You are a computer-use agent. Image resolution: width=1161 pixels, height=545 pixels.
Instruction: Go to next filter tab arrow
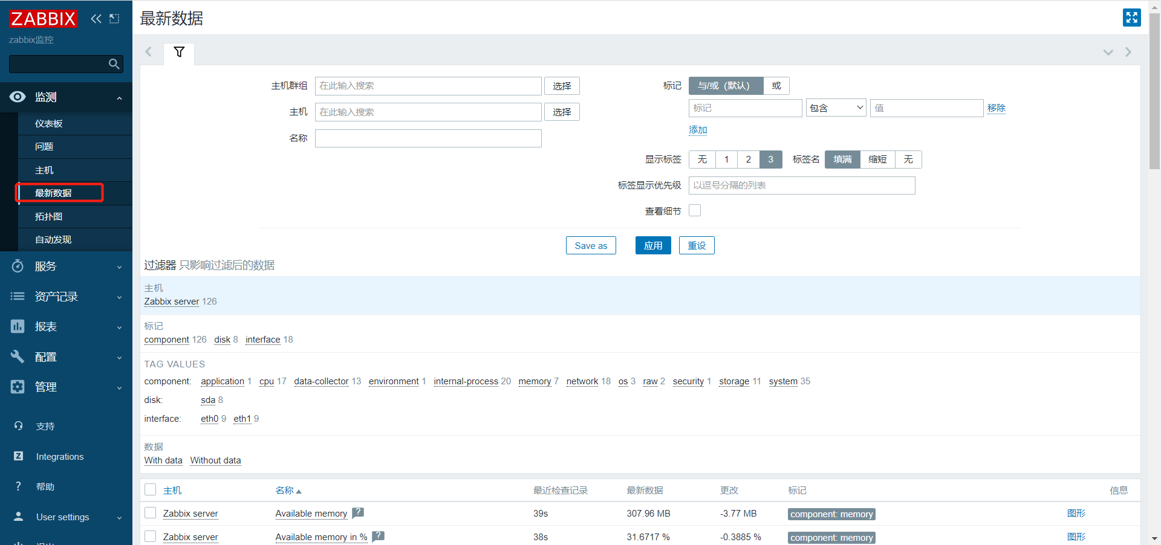1128,52
